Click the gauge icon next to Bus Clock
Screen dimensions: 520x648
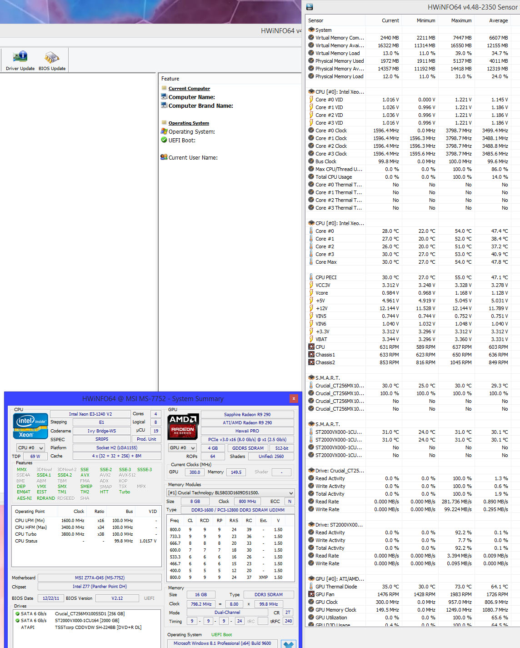(311, 161)
